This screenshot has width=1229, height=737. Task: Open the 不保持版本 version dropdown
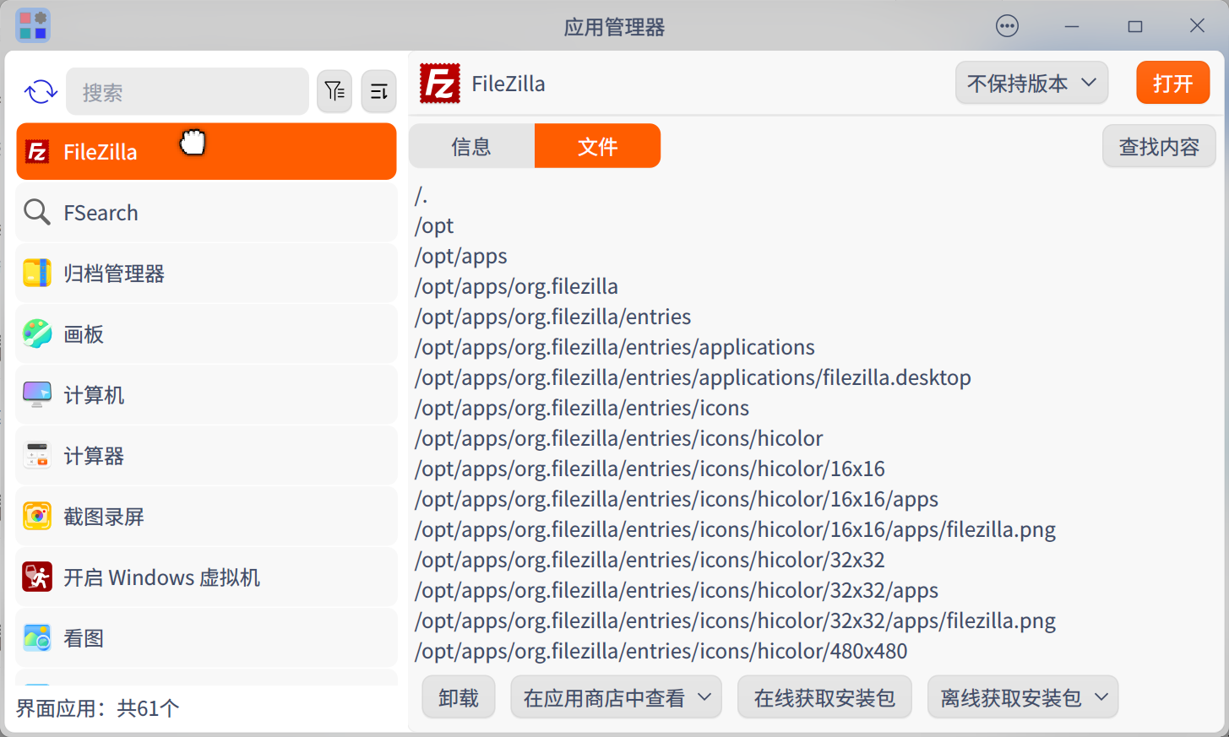click(1031, 84)
